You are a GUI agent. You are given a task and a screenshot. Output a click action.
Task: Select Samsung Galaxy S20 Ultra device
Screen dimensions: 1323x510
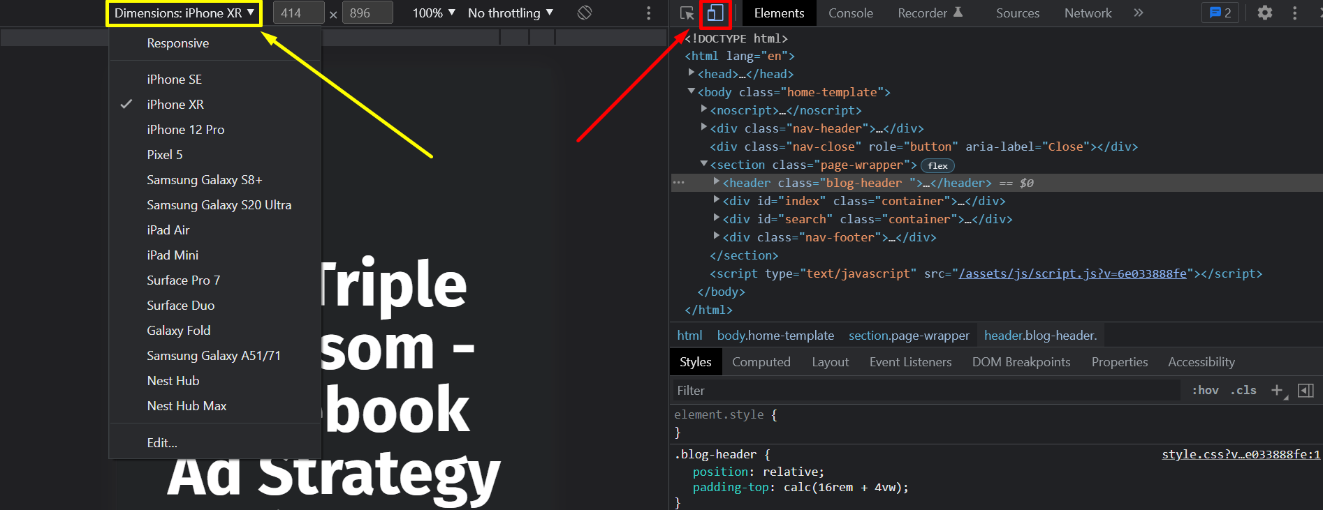coord(215,205)
